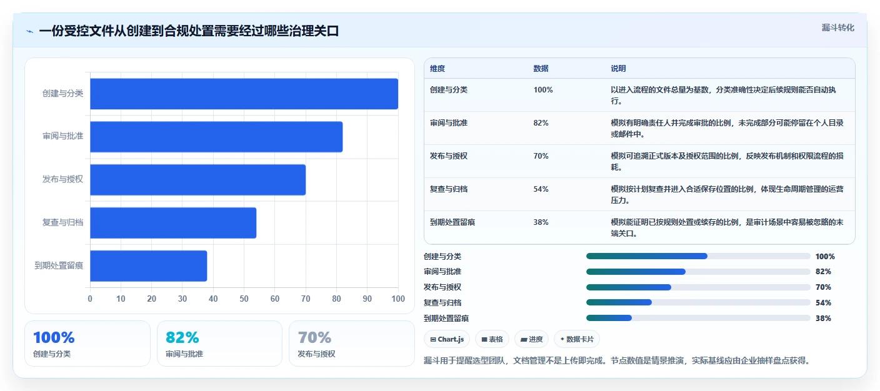Click the 进度 chip
This screenshot has width=880, height=391.
[532, 339]
